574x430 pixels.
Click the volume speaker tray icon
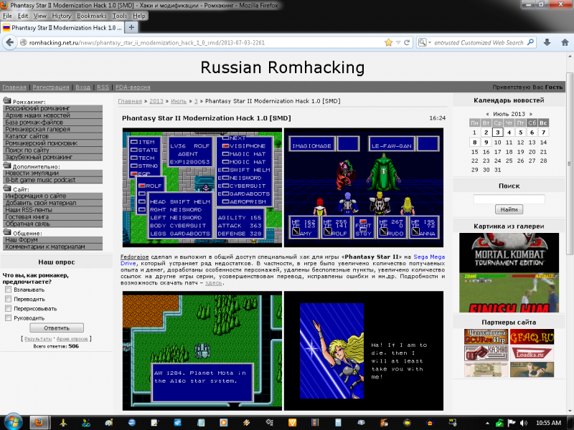point(524,423)
